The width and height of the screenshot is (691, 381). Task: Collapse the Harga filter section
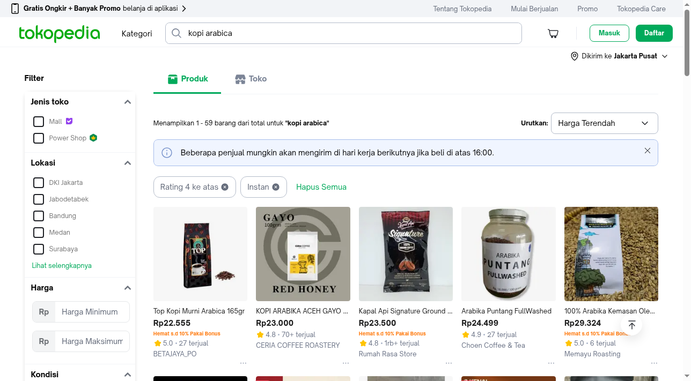click(x=127, y=288)
